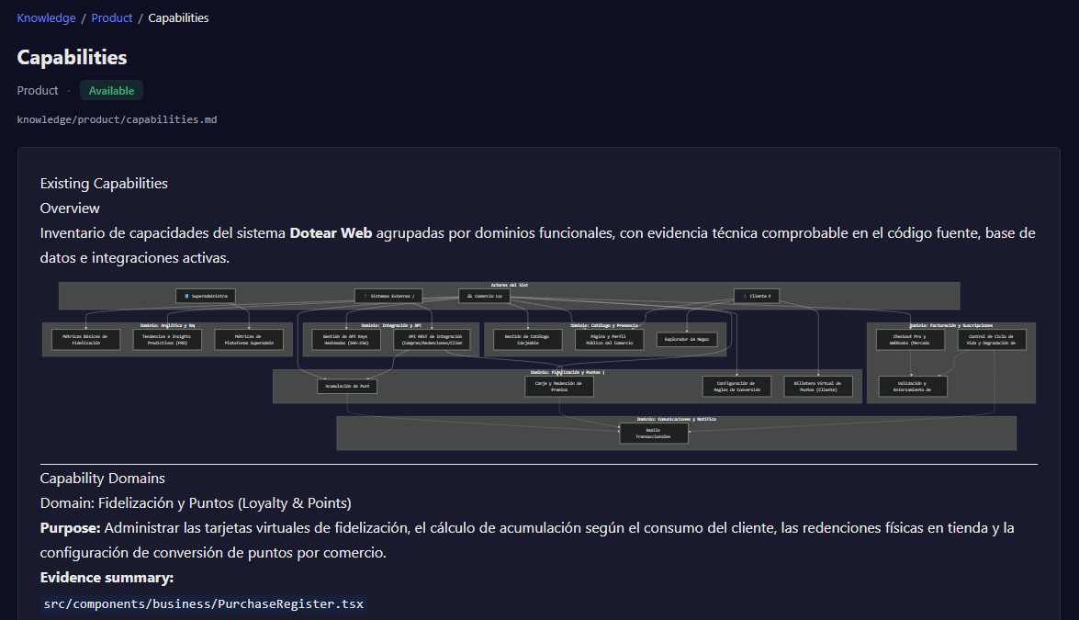The width and height of the screenshot is (1079, 620).
Task: Select the Métricas de Plataforma Superadmin node
Action: 249,339
